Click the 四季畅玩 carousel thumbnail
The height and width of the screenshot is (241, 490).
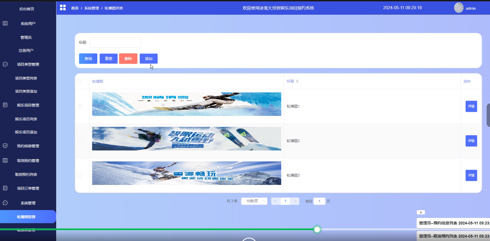pos(187,173)
